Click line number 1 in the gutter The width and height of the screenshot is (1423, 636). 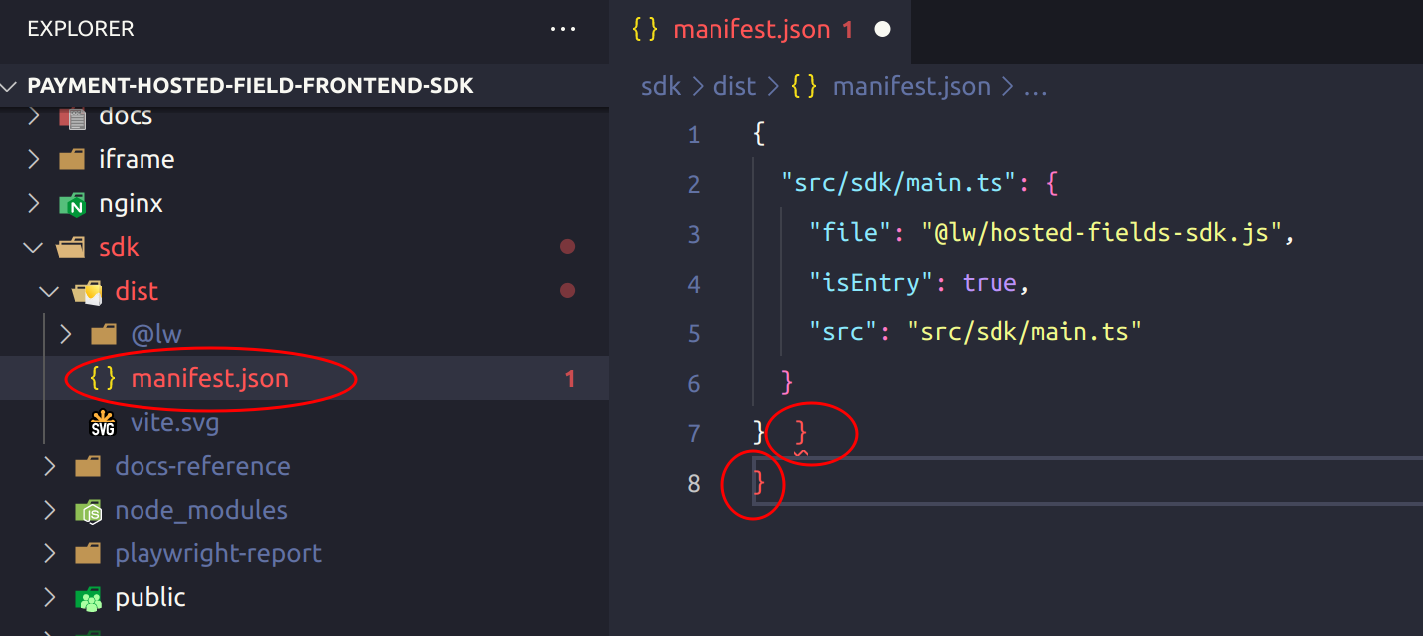pos(694,135)
